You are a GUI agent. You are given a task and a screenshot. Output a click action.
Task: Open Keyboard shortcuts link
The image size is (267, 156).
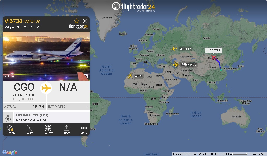tap(184, 154)
